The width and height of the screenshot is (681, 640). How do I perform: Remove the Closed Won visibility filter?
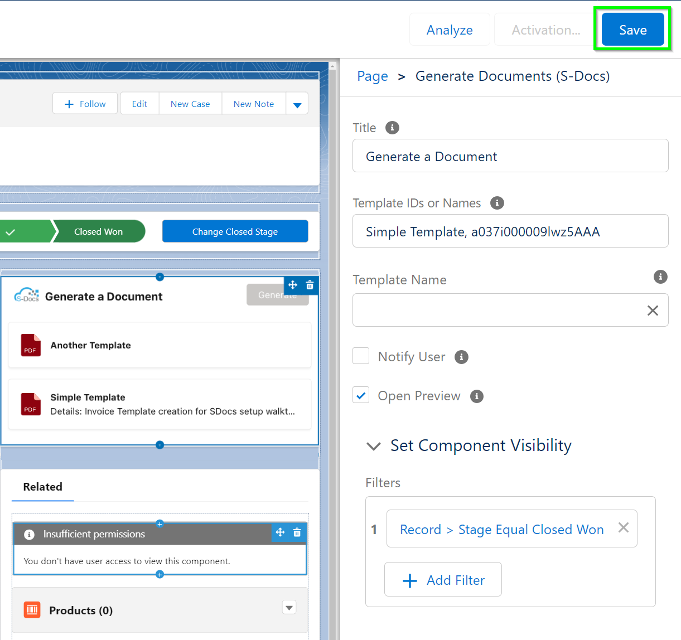pos(623,528)
